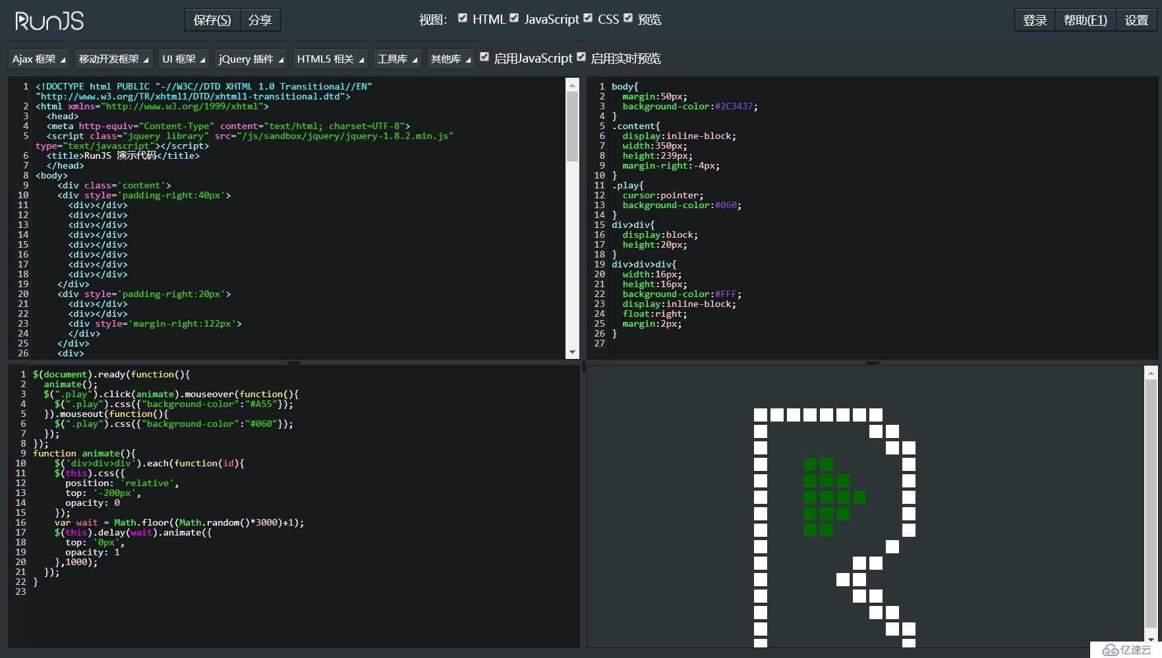Click the .content{ selector in CSS
This screenshot has height=658, width=1162.
pos(636,126)
